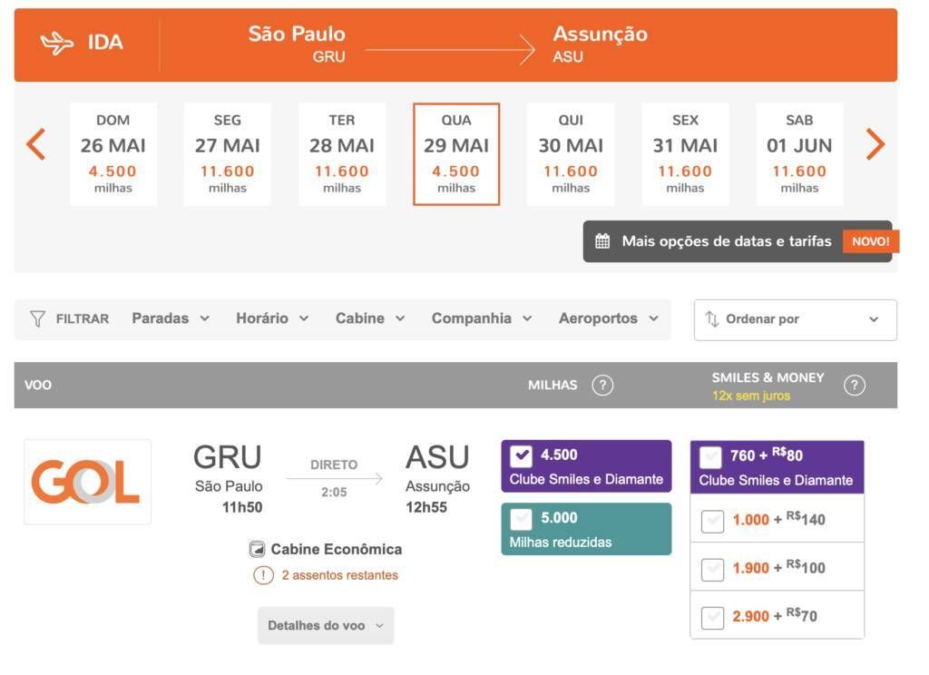Click the GOL airline logo
Image resolution: width=929 pixels, height=675 pixels.
coord(87,482)
